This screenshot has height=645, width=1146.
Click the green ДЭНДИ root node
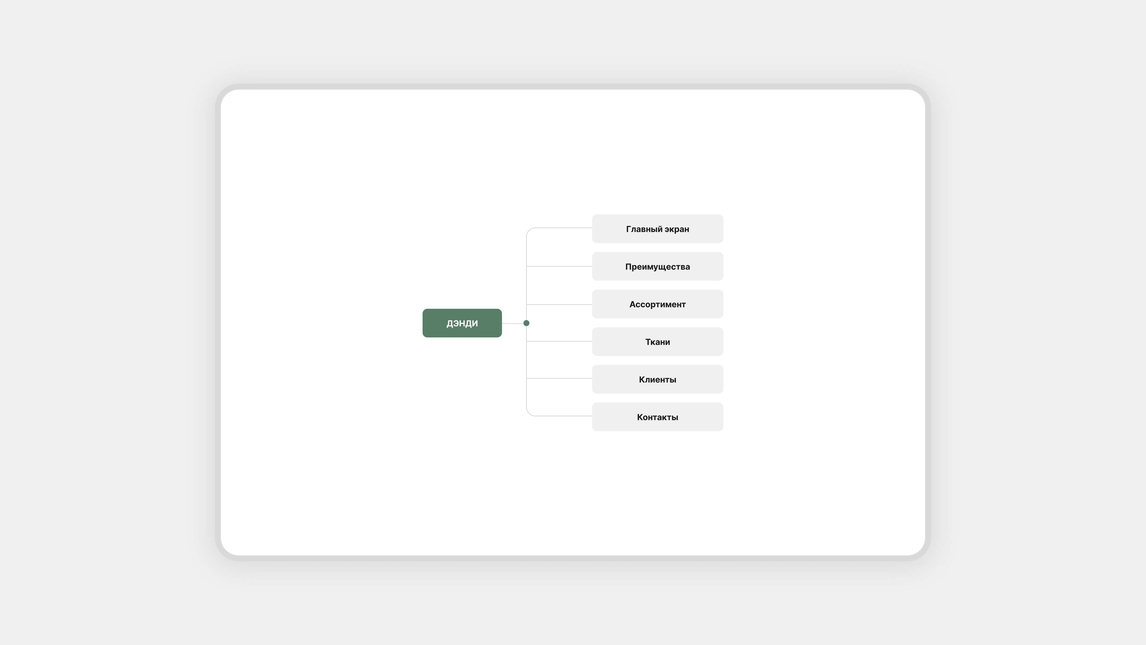click(x=462, y=323)
